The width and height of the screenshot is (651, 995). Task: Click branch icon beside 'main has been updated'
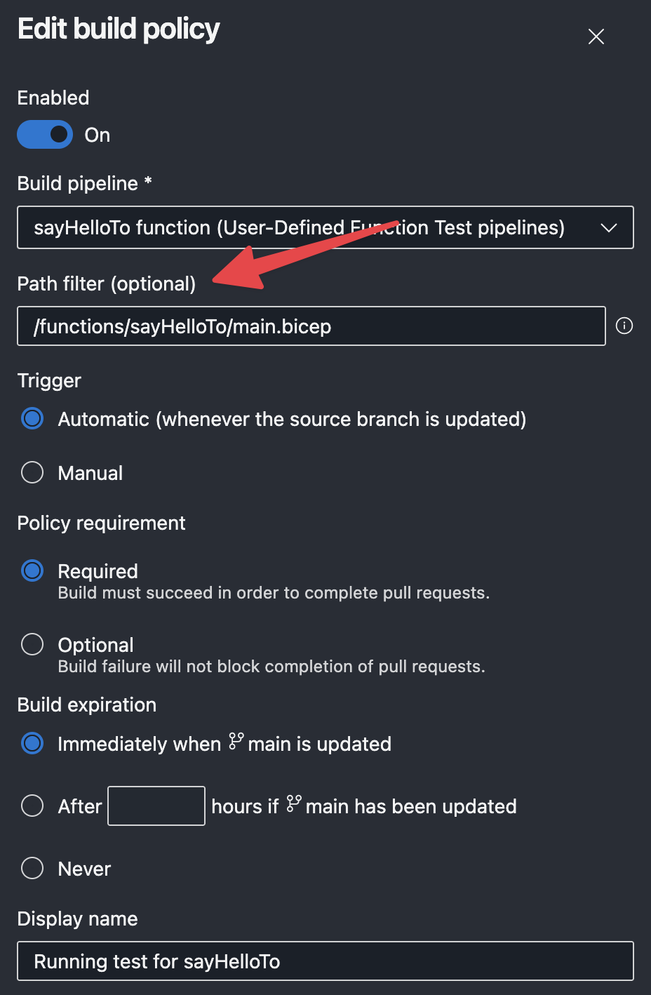pyautogui.click(x=294, y=803)
